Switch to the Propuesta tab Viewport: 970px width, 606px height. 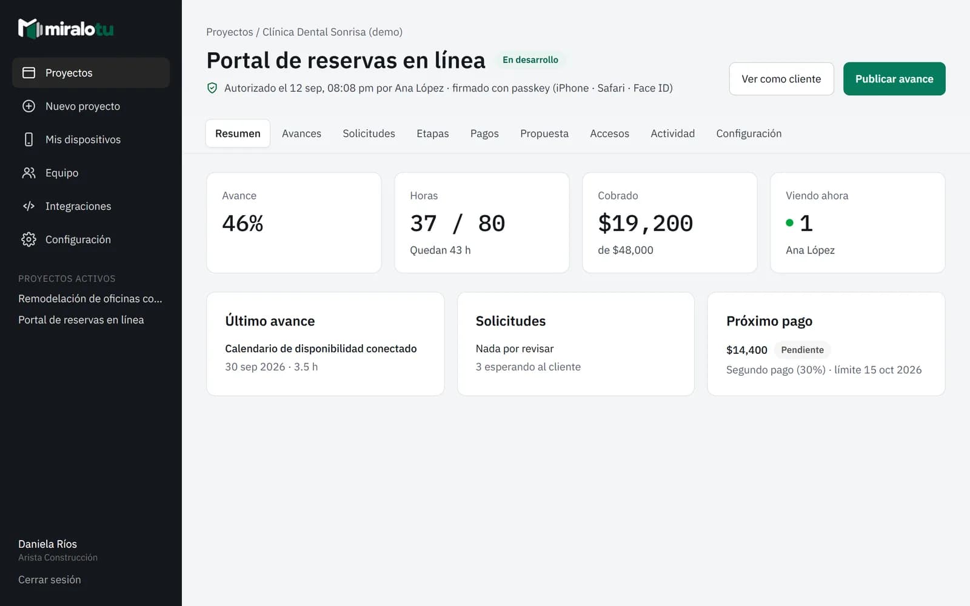click(544, 133)
